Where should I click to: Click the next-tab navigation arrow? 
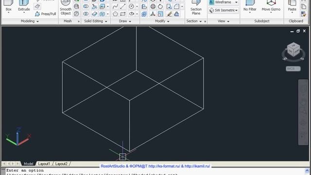[x=13, y=164]
